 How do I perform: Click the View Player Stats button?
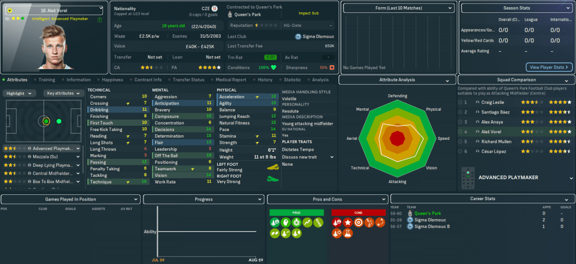tap(549, 67)
